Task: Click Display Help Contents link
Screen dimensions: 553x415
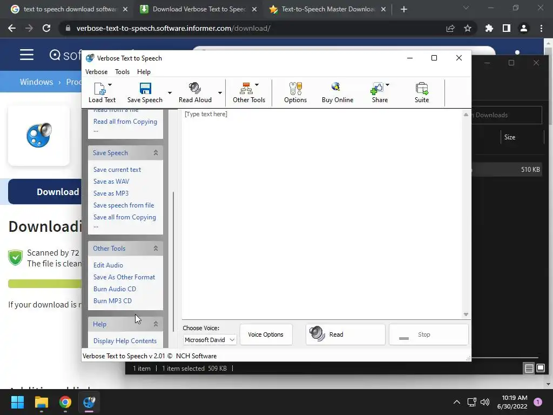Action: pyautogui.click(x=125, y=341)
